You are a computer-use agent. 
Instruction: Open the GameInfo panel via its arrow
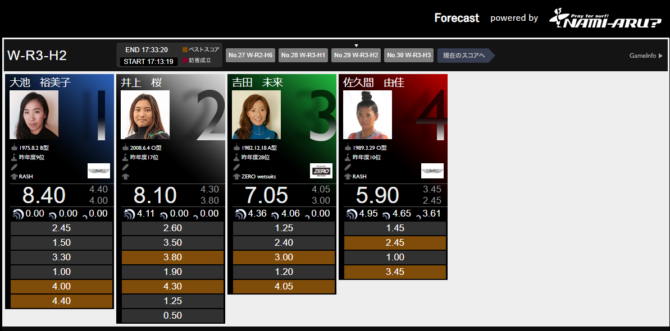tap(661, 56)
